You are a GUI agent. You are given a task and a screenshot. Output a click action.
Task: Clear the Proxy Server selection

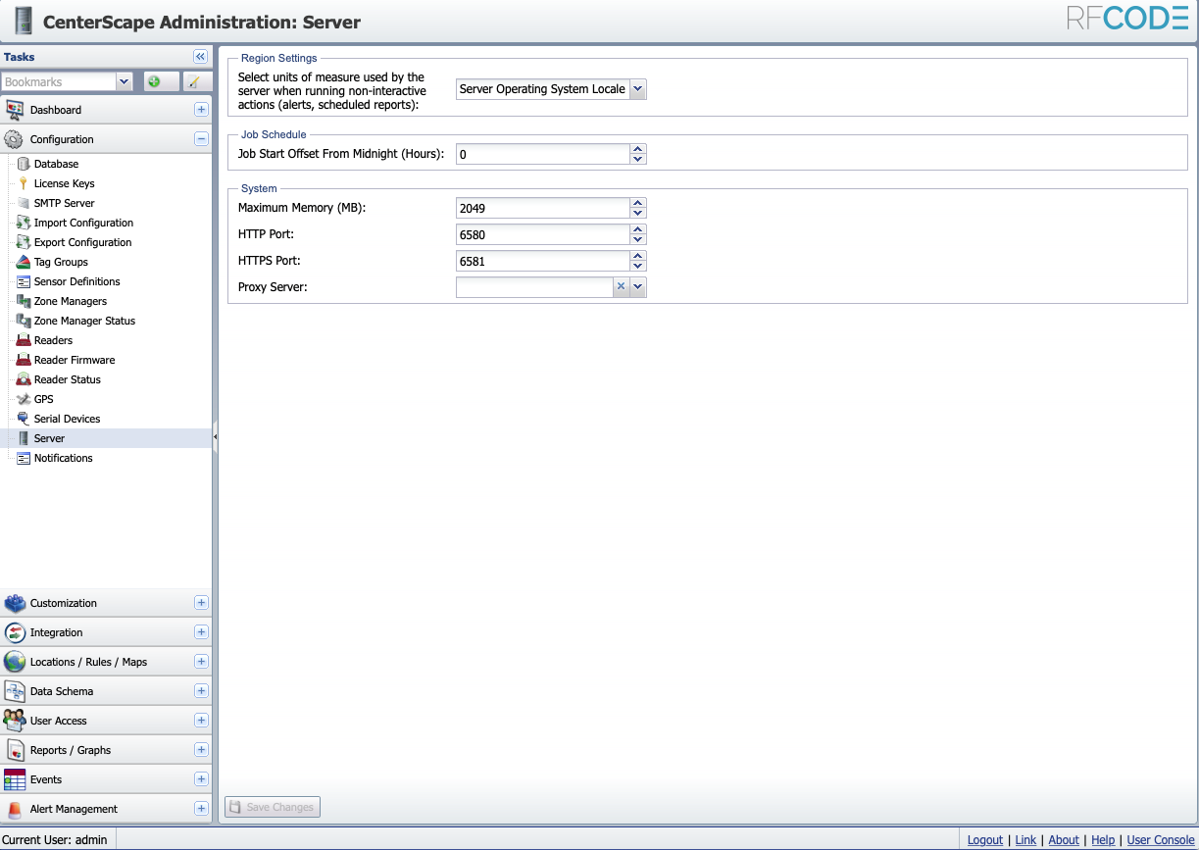click(621, 286)
